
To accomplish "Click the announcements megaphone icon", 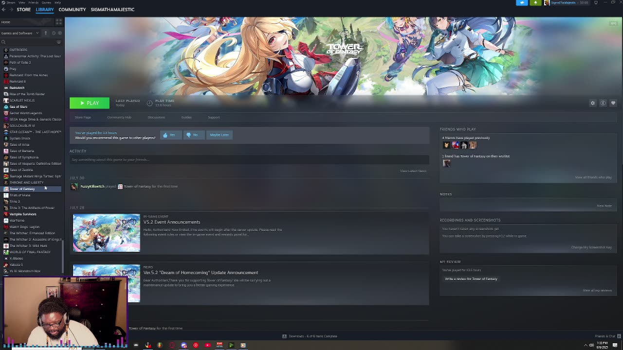I will pyautogui.click(x=522, y=3).
